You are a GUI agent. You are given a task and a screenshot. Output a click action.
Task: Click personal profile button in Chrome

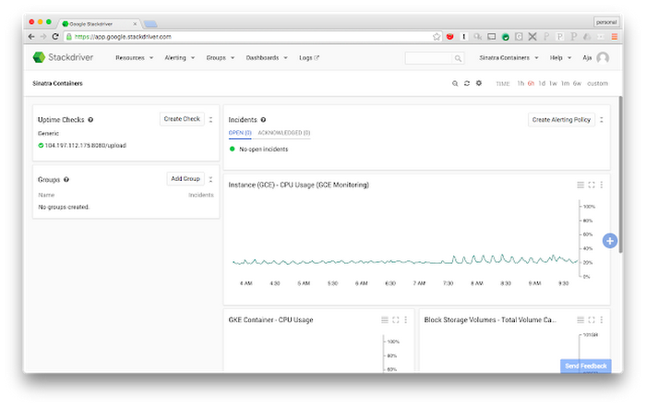[x=606, y=22]
